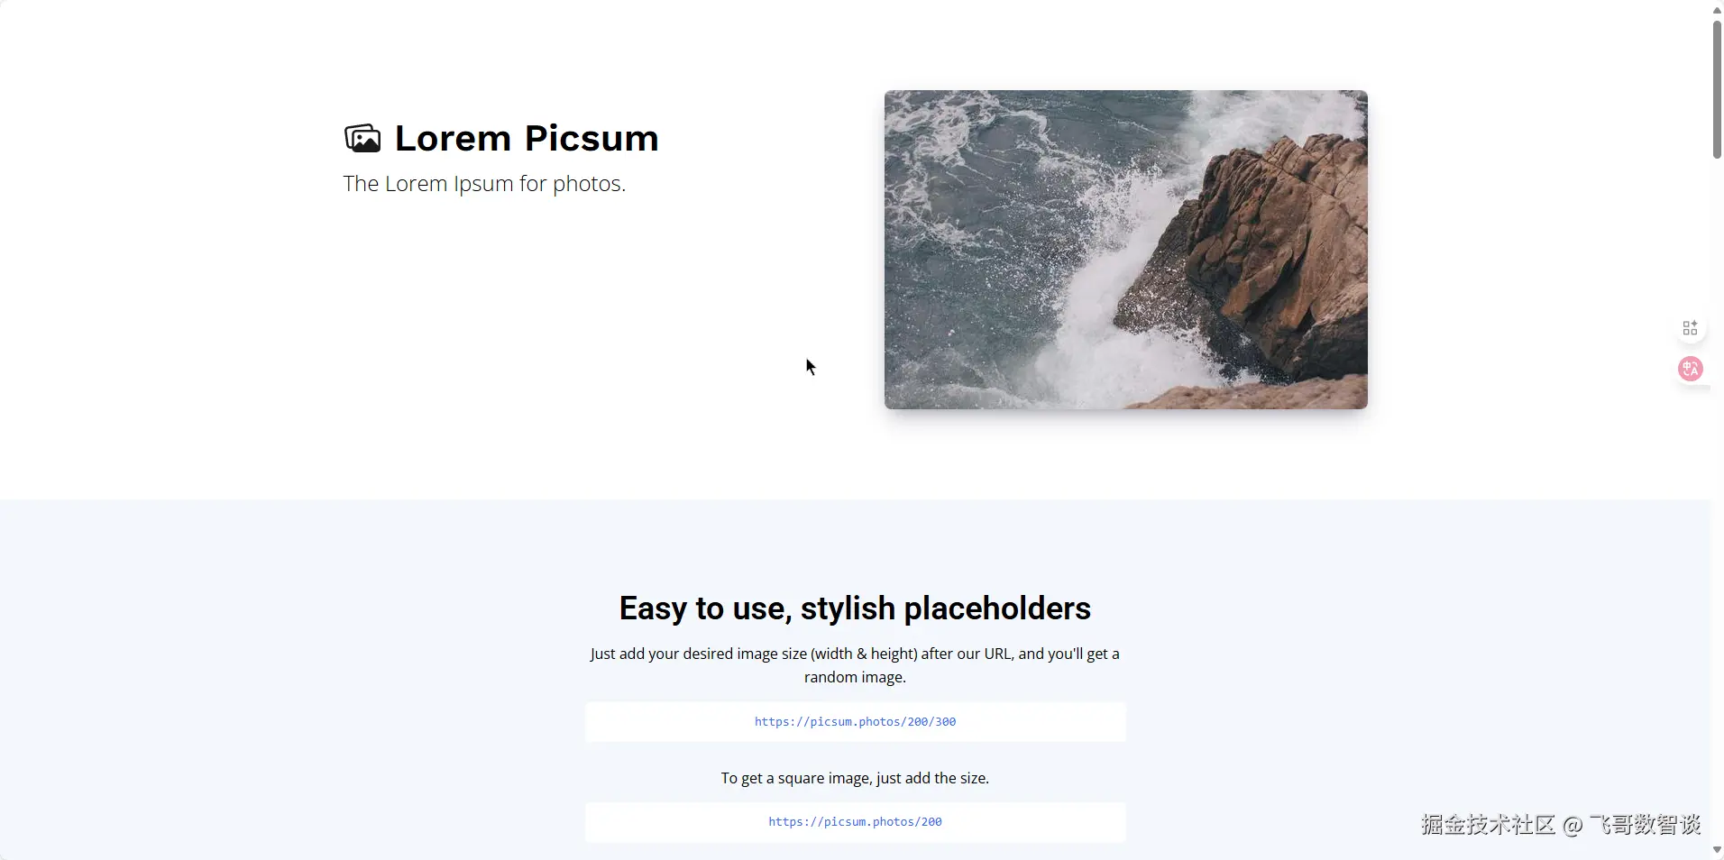Click the Chinese watermark text at bottom right
This screenshot has width=1724, height=860.
(x=1561, y=825)
